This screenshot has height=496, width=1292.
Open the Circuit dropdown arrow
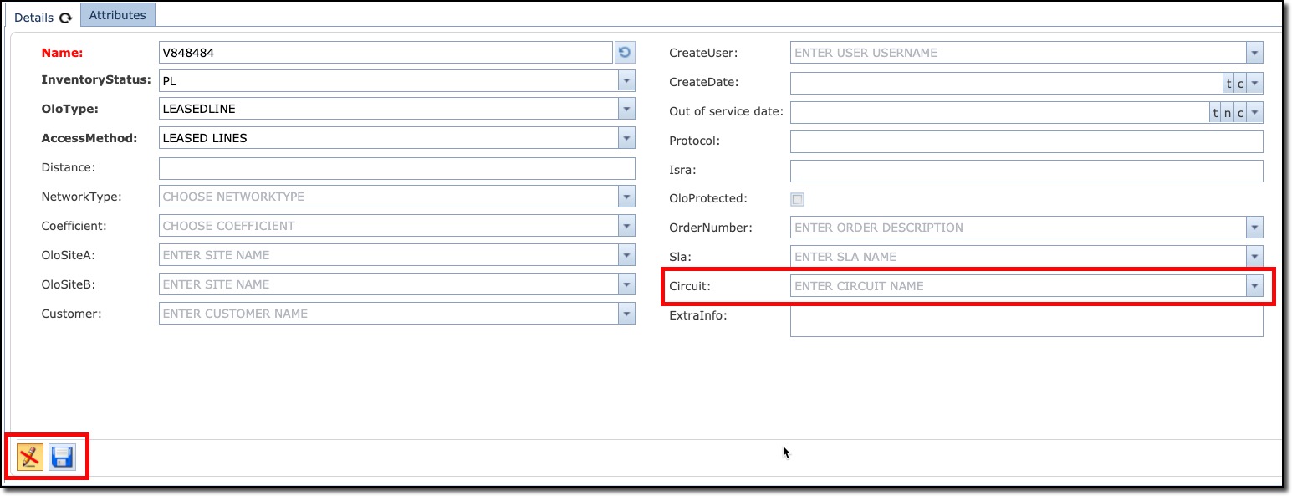pos(1254,286)
